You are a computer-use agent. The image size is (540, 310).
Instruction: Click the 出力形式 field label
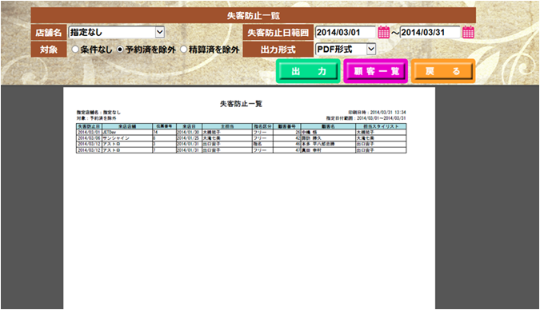278,50
